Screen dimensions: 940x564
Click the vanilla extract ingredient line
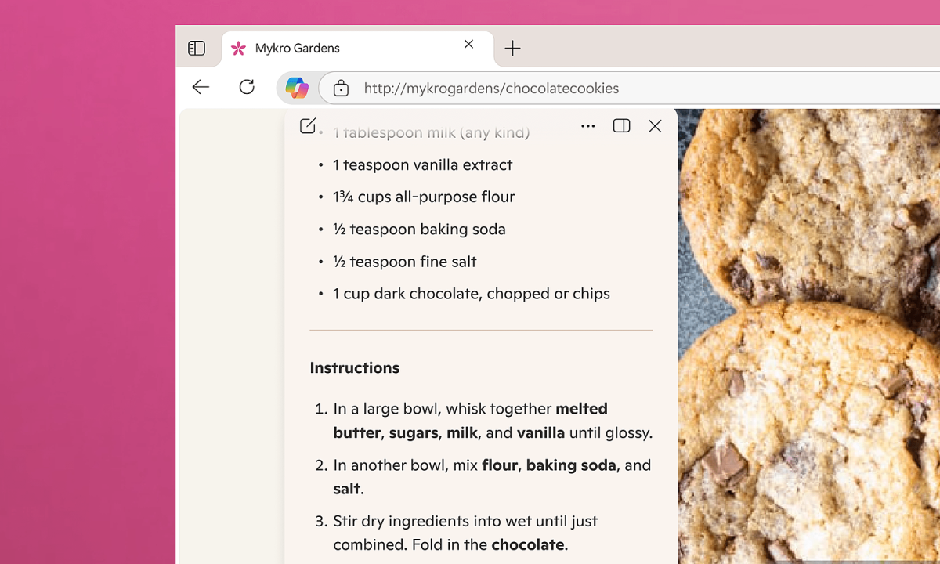pyautogui.click(x=422, y=165)
